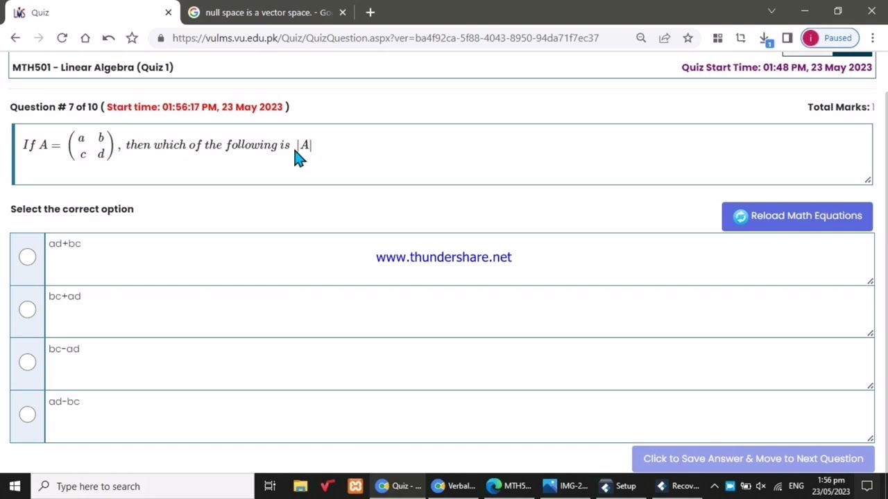Reload the current page
The image size is (888, 499).
[x=62, y=38]
